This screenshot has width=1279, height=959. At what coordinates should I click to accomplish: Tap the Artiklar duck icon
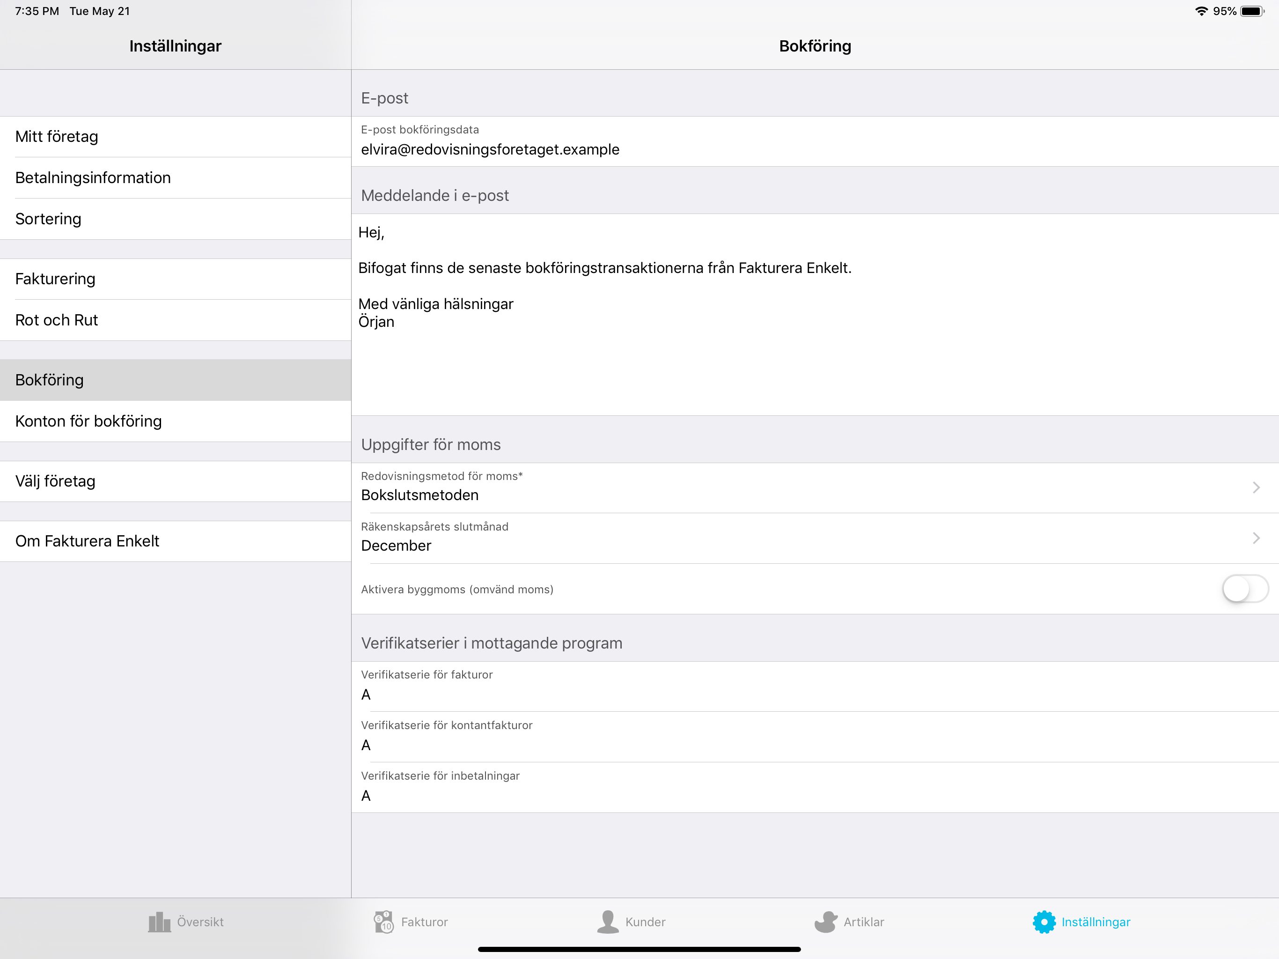(x=826, y=922)
